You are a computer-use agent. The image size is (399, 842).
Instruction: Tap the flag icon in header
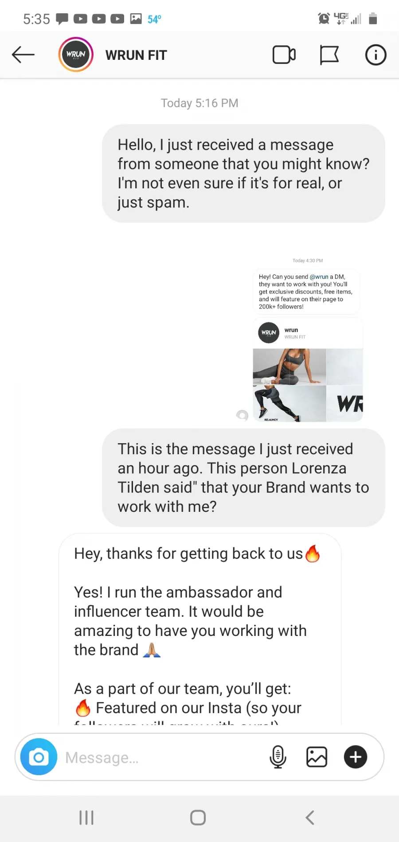point(329,55)
